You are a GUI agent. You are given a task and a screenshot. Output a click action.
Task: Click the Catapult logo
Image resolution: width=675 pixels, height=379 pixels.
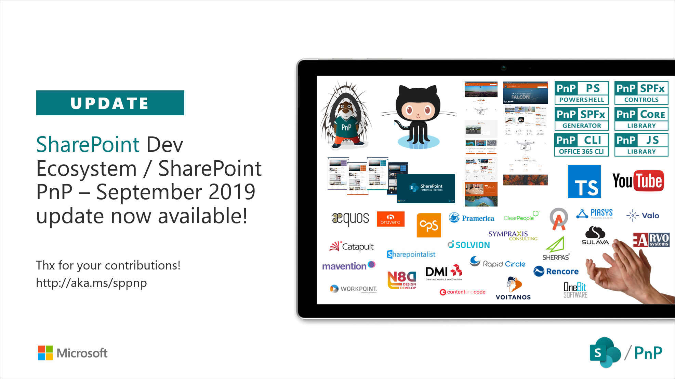click(352, 246)
